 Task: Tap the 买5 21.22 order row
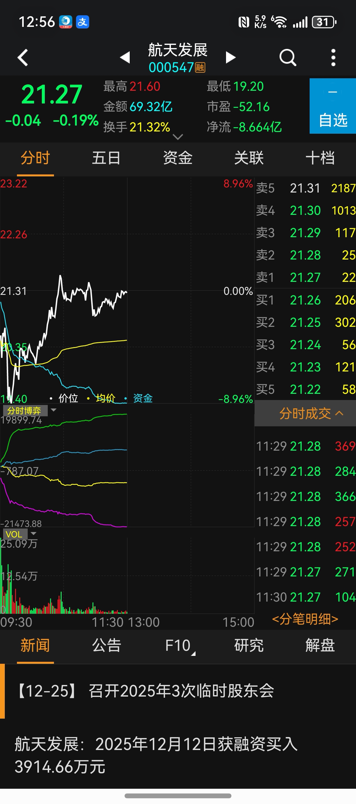point(305,389)
